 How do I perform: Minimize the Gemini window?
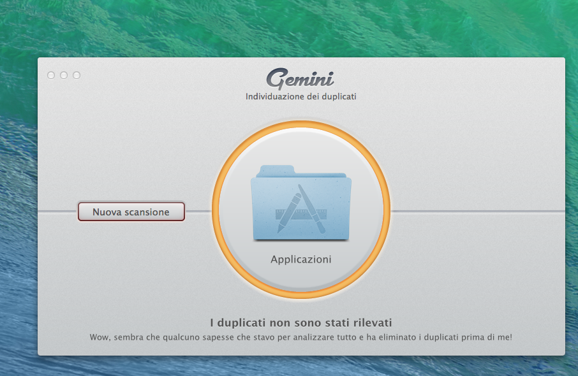click(x=64, y=75)
